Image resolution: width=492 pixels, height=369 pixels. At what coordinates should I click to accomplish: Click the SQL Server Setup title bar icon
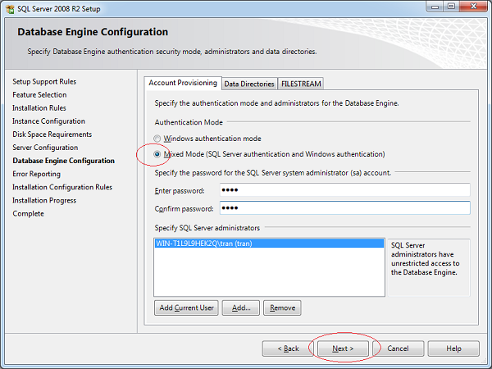[10, 7]
